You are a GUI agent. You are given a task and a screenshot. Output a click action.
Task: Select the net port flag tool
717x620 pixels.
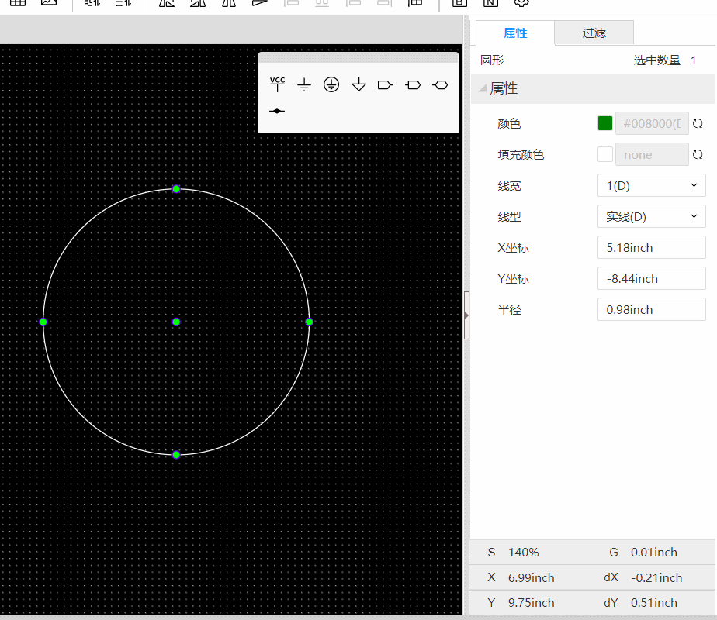tap(386, 85)
